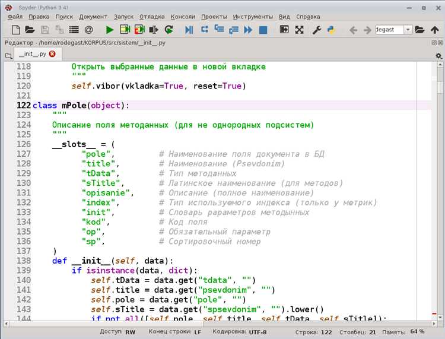Viewport: 445px width, 339px height.
Task: Expand working directory combo box arrow
Action: pyautogui.click(x=408, y=30)
